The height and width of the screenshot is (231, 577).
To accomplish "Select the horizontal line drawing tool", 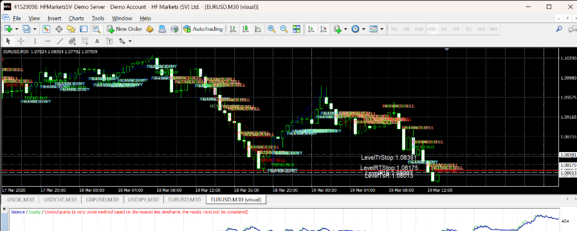I will pos(47,41).
